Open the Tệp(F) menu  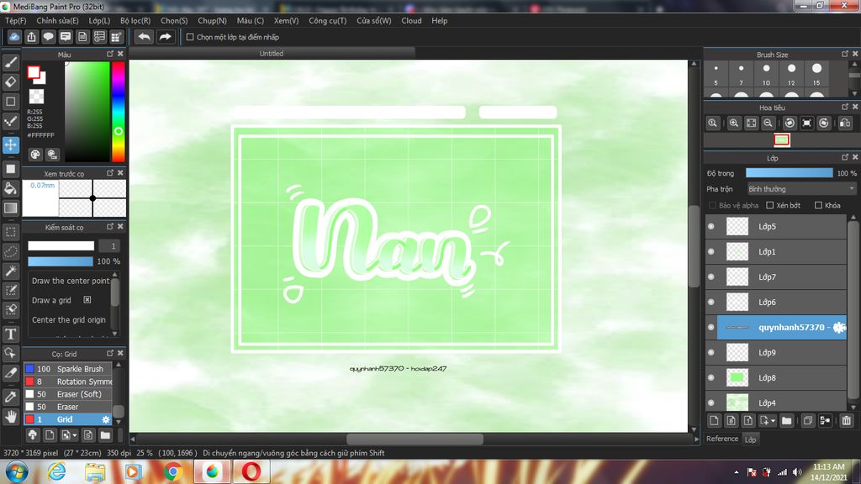click(15, 20)
